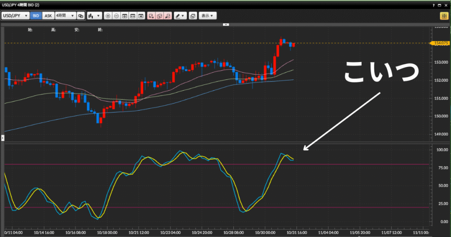Click the chart snapshot icon before 表示

pyautogui.click(x=192, y=16)
